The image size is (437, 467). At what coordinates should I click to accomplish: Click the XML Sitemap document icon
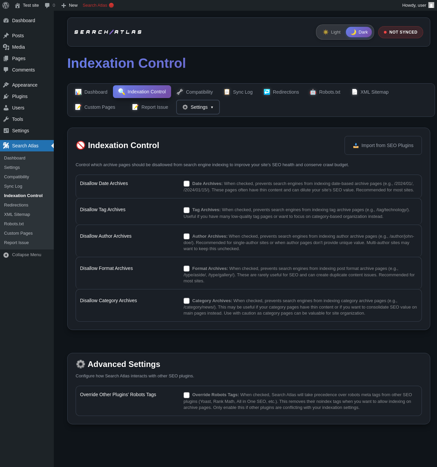point(355,92)
